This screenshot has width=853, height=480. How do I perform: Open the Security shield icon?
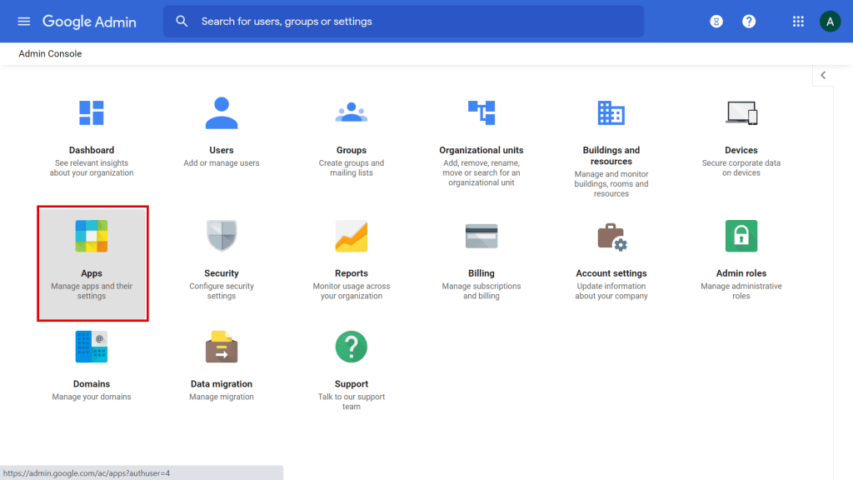point(222,236)
